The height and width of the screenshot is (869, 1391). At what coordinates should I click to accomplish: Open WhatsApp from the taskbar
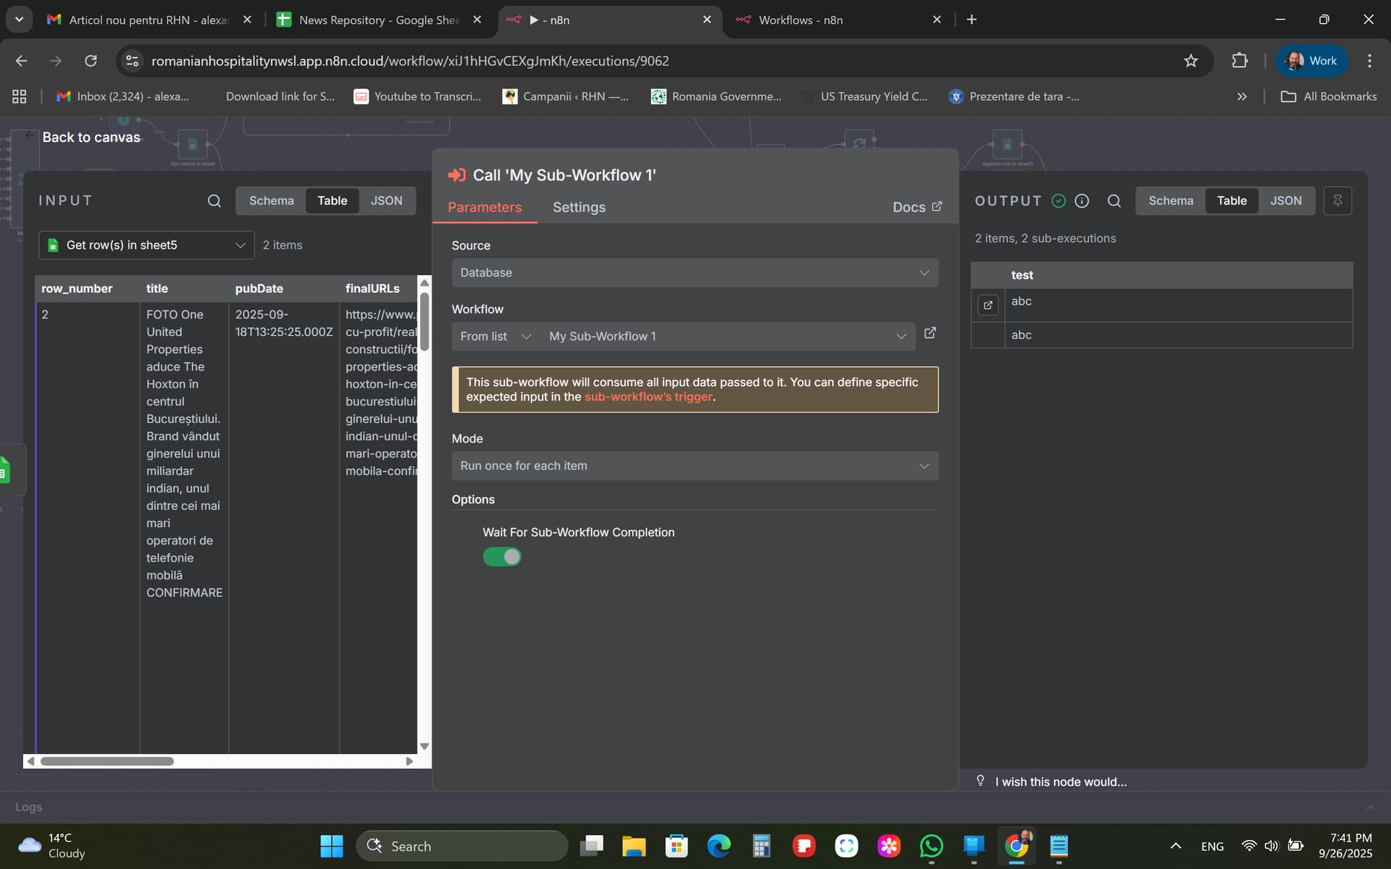[931, 846]
